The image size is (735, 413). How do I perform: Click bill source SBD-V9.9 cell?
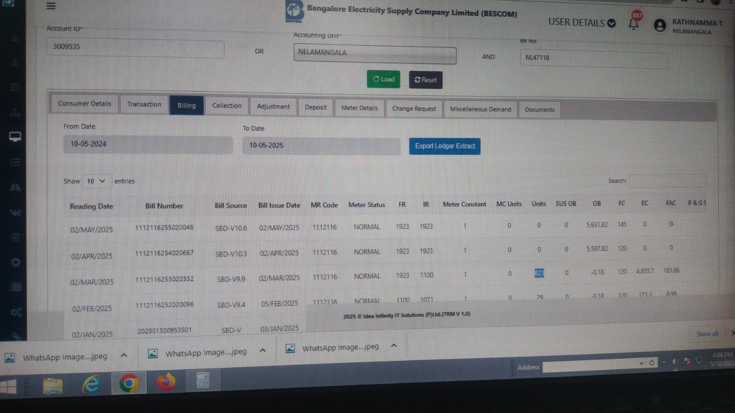pos(231,279)
